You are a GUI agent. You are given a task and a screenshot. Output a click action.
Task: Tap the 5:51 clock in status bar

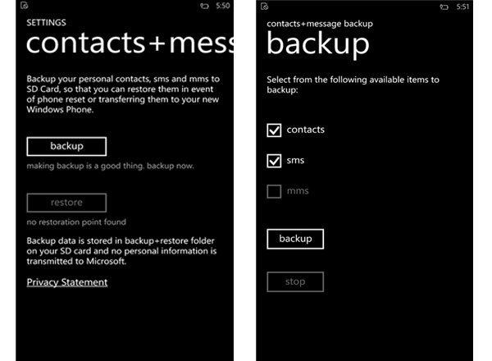point(462,7)
